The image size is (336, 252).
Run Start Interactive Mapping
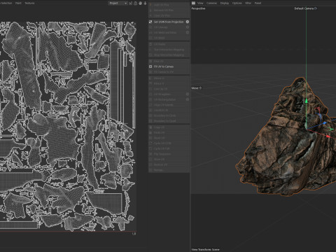[x=169, y=50]
